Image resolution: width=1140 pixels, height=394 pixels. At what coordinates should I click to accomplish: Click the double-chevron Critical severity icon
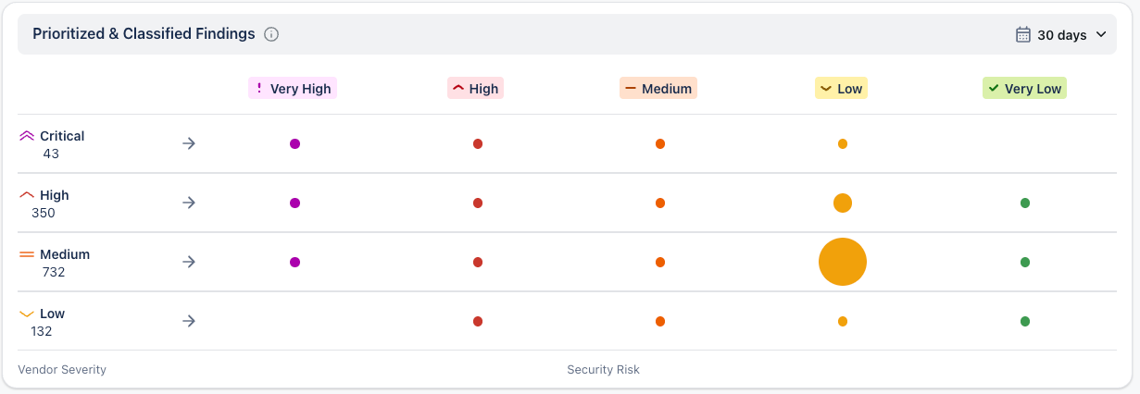[x=27, y=136]
